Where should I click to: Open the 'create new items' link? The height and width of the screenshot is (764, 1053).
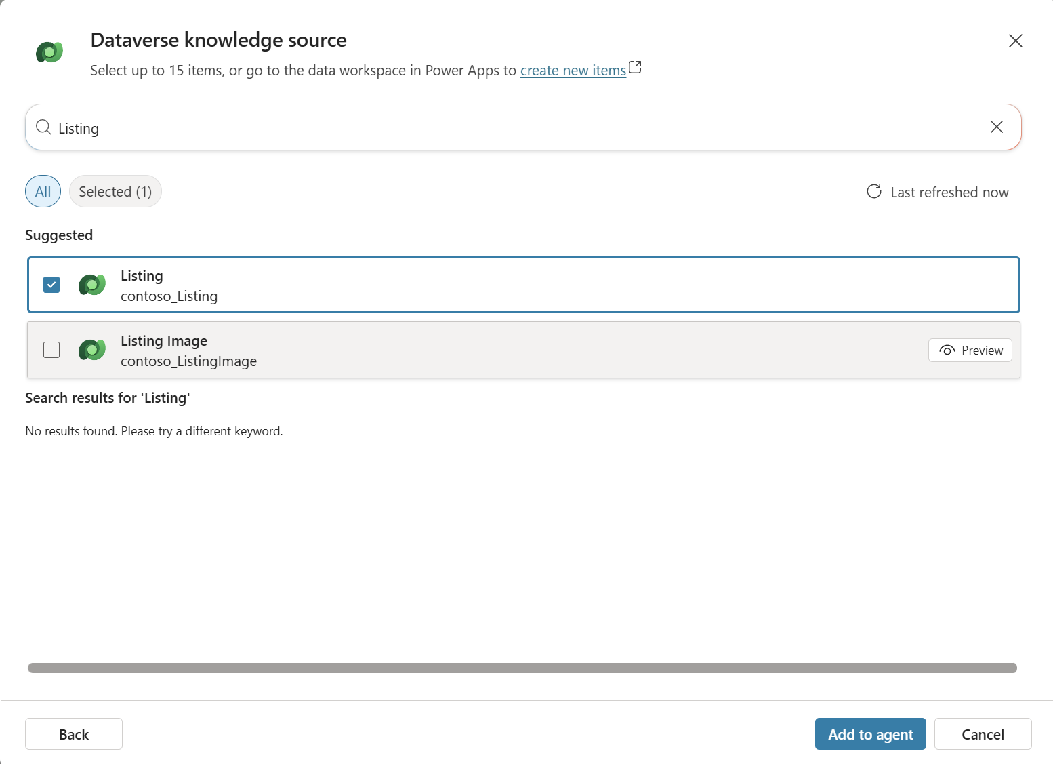(x=573, y=70)
